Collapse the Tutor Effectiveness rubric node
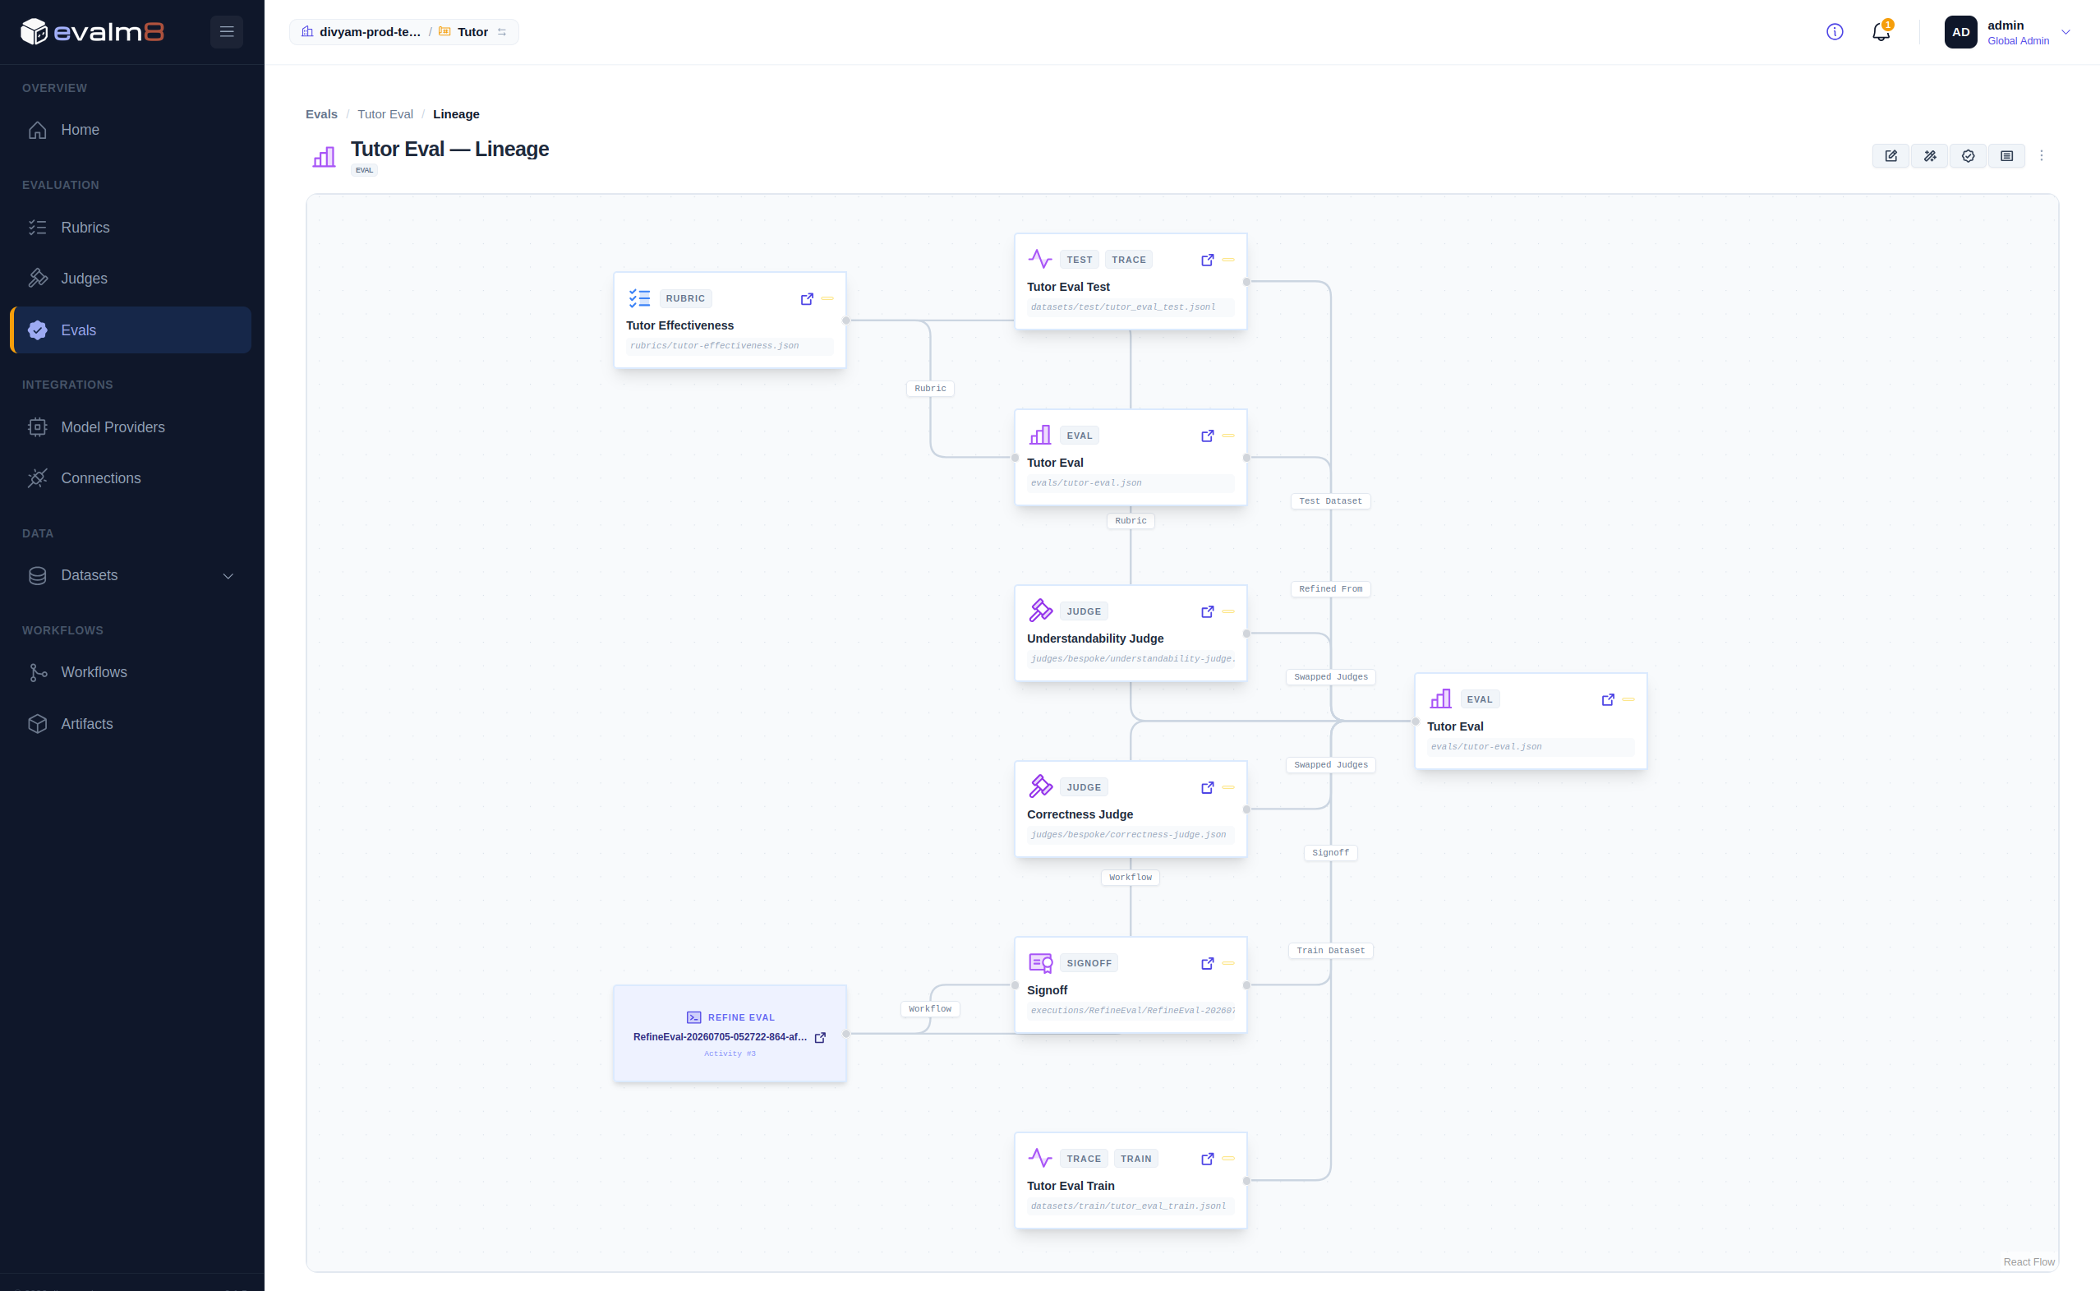This screenshot has width=2100, height=1291. click(x=827, y=299)
